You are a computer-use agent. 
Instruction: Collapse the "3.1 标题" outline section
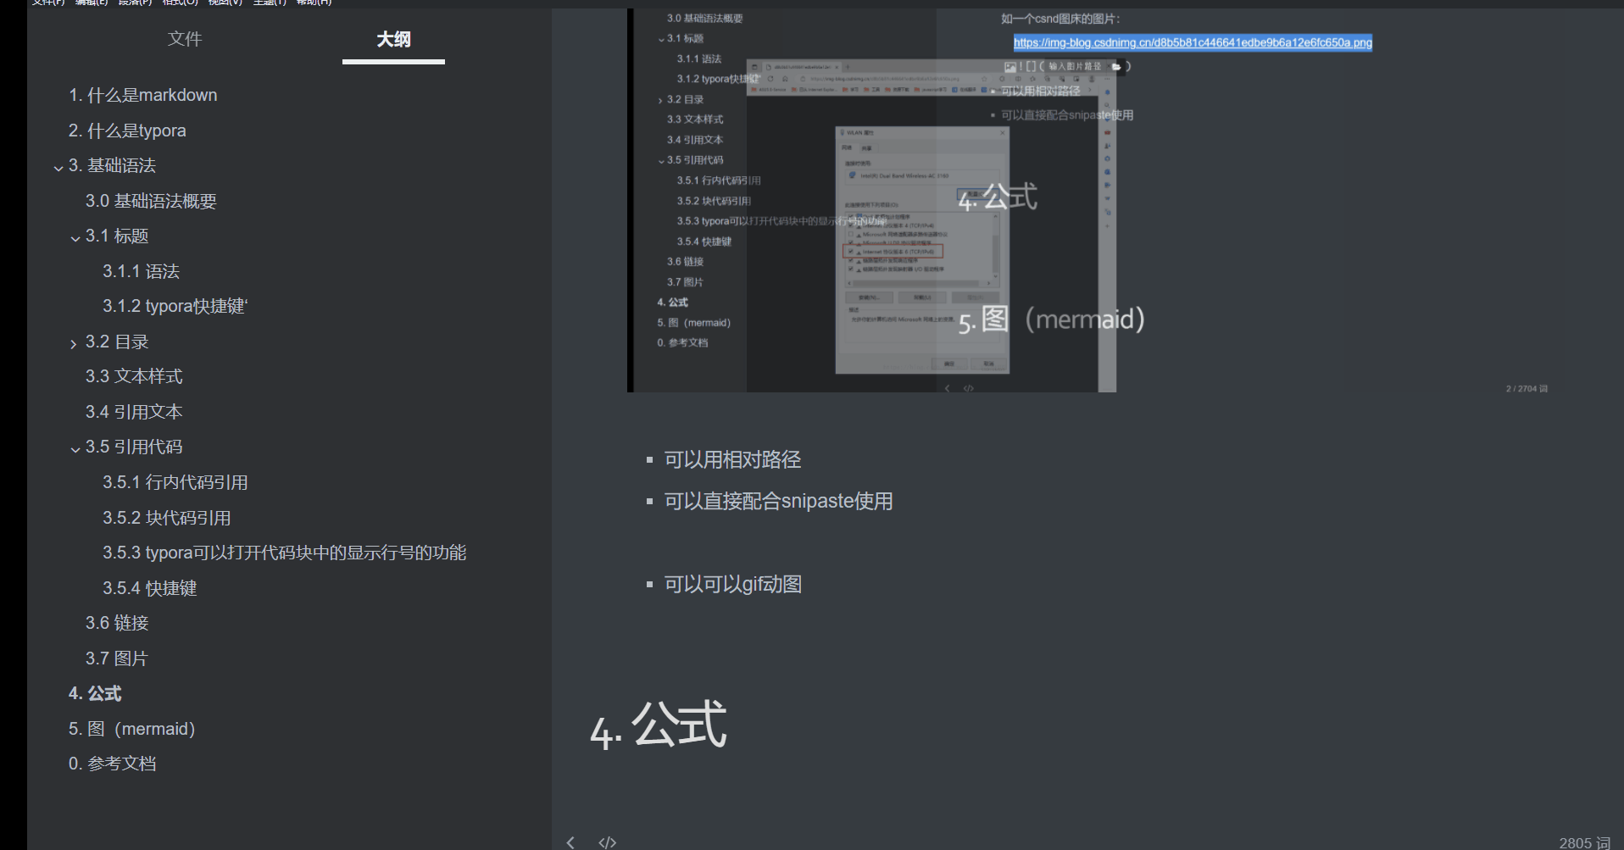coord(75,238)
